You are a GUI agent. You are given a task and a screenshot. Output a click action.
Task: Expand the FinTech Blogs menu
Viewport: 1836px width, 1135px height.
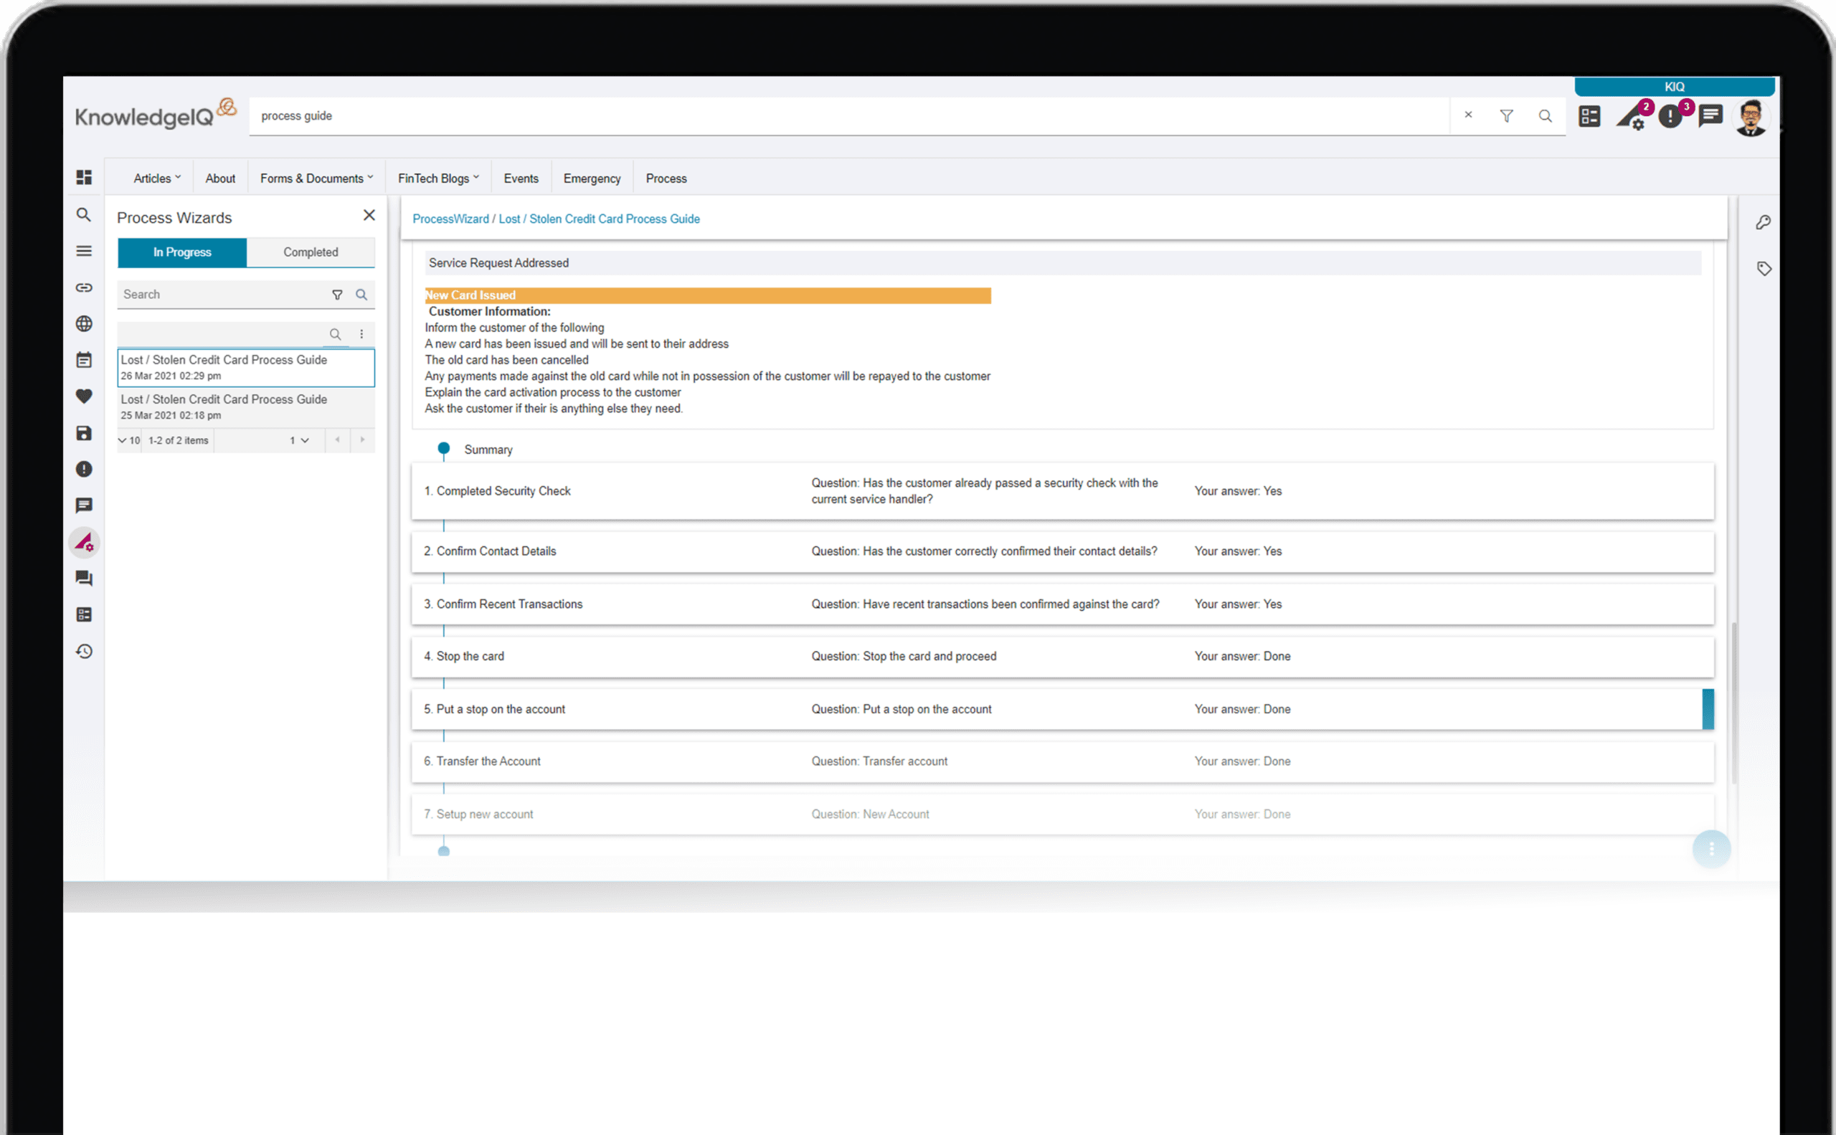437,179
